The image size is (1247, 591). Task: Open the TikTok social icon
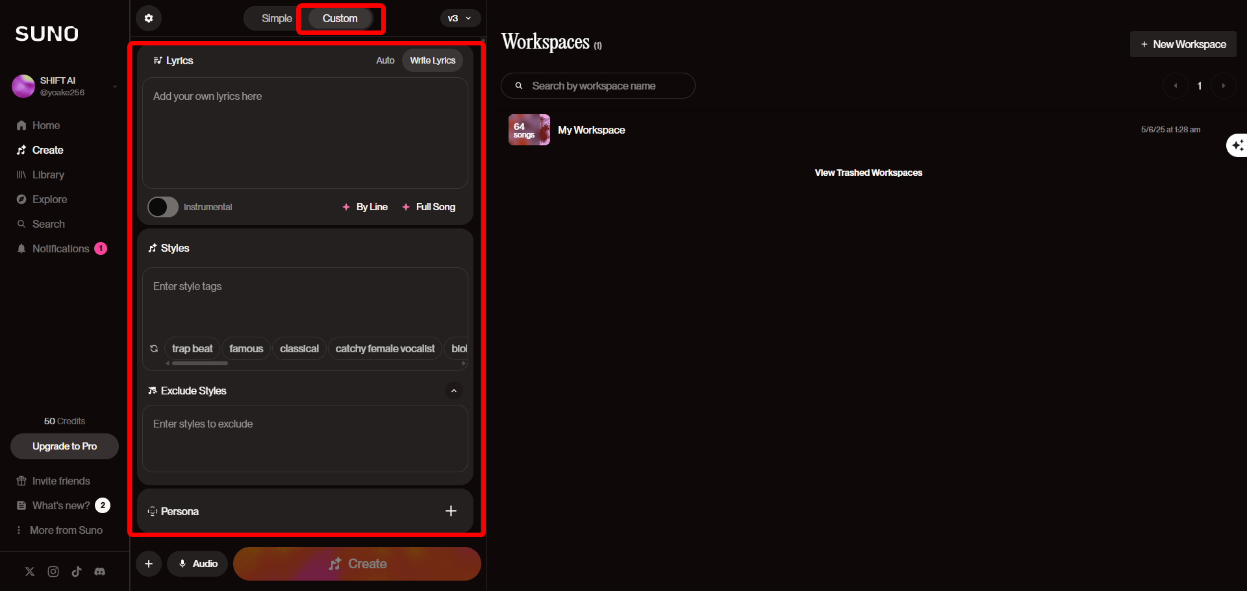click(77, 572)
